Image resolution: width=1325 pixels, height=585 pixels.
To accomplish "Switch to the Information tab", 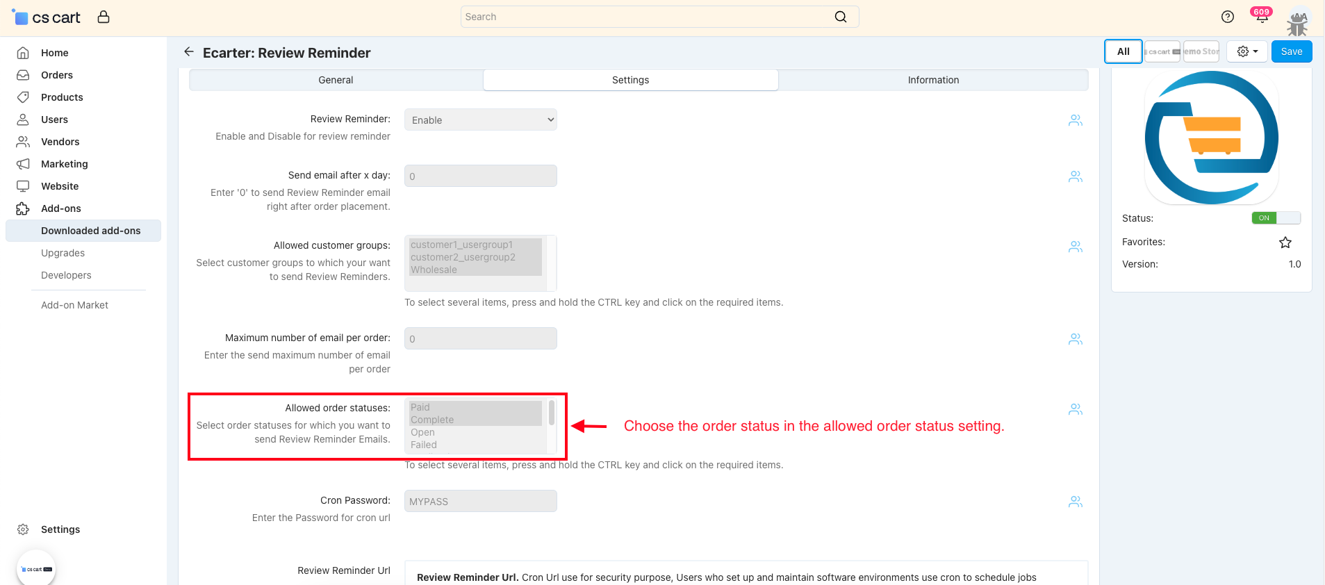I will click(933, 80).
